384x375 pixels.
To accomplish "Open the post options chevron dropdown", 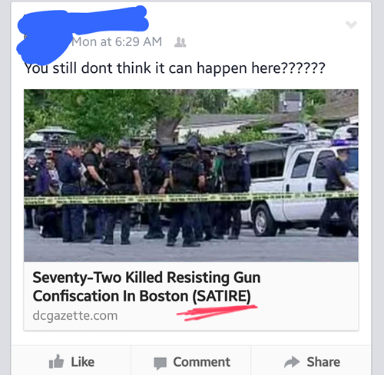I will pyautogui.click(x=351, y=25).
